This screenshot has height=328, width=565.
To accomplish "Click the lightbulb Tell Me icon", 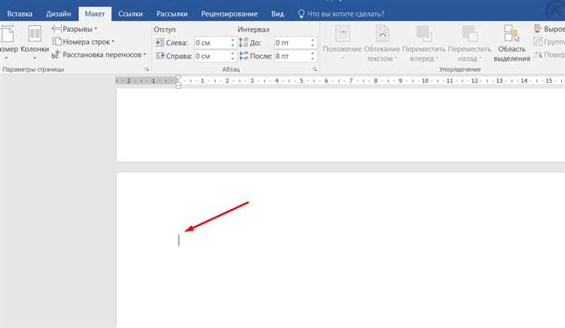I will pyautogui.click(x=301, y=14).
